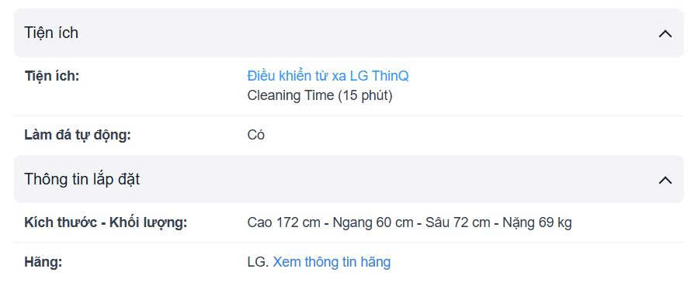Click the Cao 172 cm height value

point(283,222)
